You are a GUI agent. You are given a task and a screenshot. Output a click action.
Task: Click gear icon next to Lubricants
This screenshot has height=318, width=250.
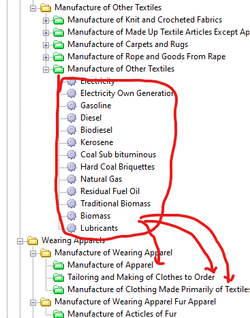[x=72, y=228]
